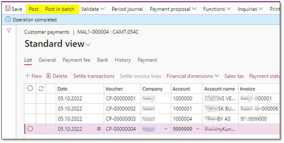The image size is (284, 143).
Task: Select the row CP-00000004 radio circle
Action: (x=30, y=129)
